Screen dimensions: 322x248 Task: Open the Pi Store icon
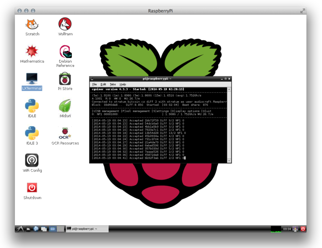(65, 81)
